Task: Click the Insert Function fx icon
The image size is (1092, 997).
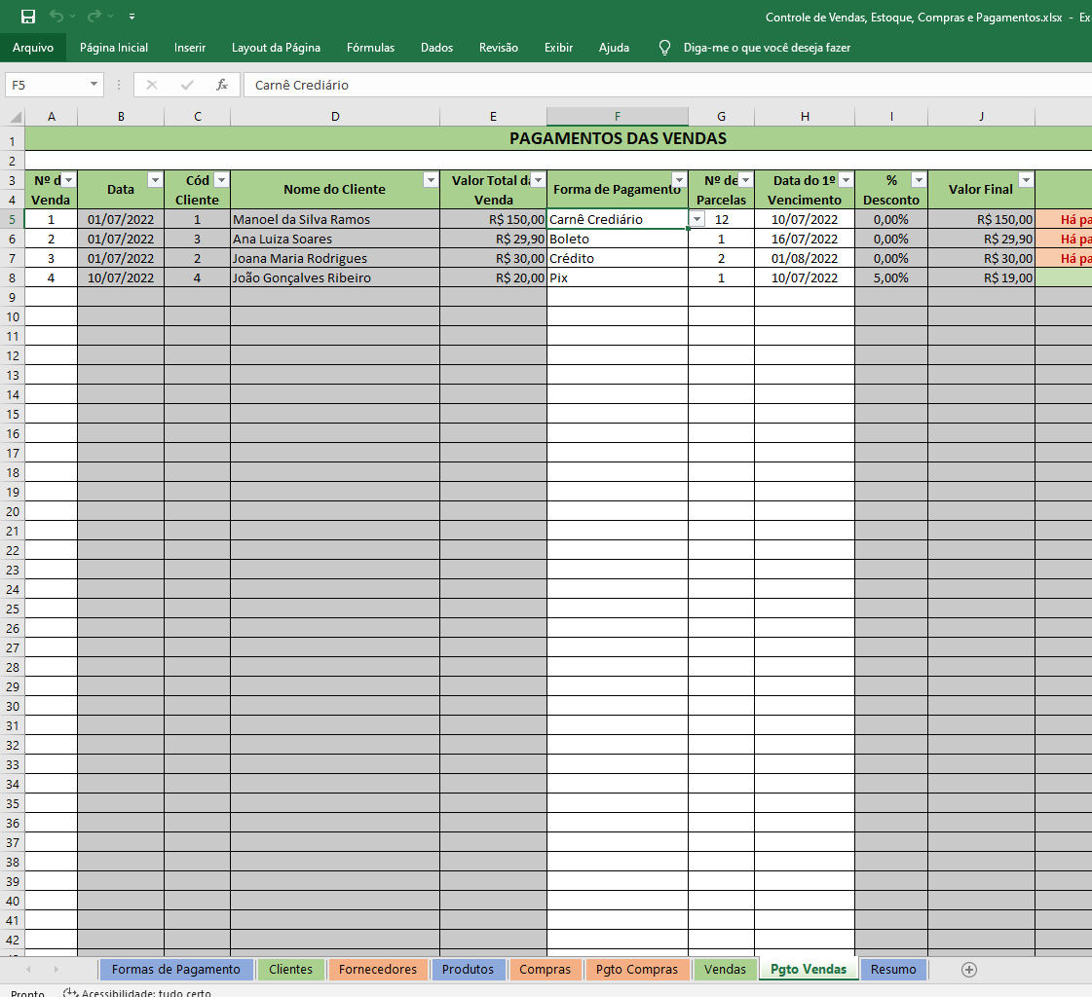Action: pos(222,85)
